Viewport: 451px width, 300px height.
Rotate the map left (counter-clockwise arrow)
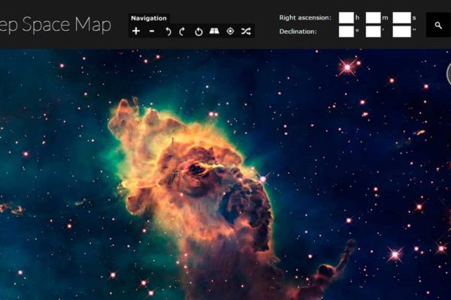(x=168, y=31)
